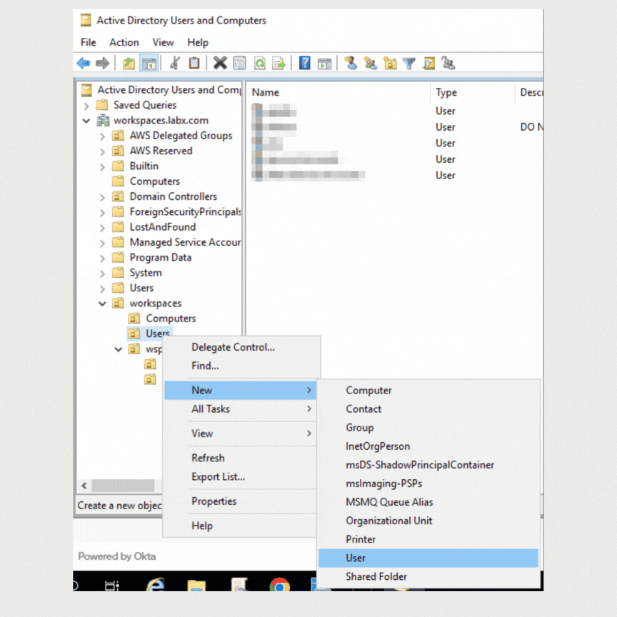Open File Explorer from the taskbar

click(x=196, y=586)
